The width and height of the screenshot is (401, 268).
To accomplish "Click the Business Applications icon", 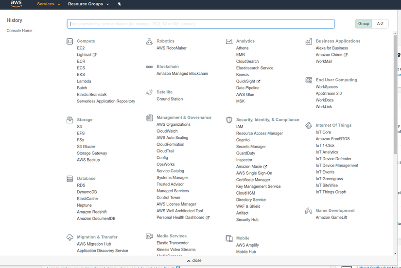I will (309, 41).
